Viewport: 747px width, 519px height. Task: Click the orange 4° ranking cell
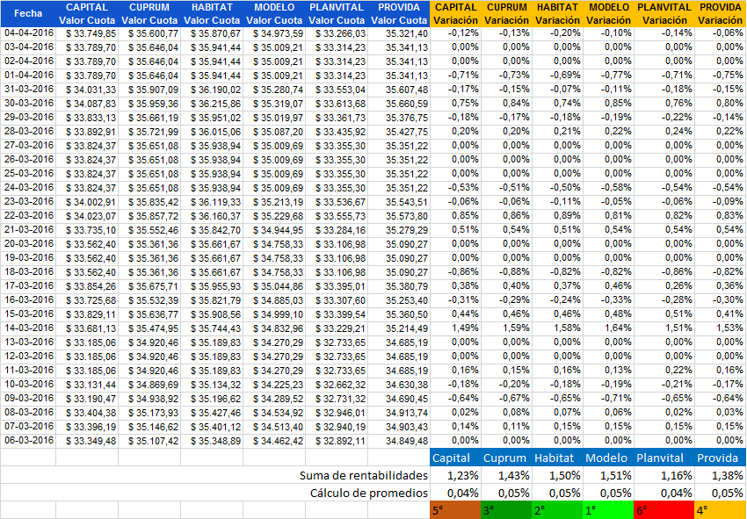(x=721, y=510)
